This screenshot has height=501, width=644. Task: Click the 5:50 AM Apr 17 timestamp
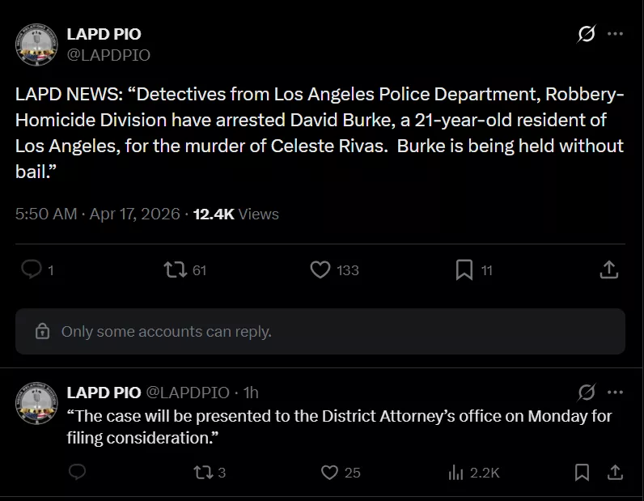coord(97,214)
